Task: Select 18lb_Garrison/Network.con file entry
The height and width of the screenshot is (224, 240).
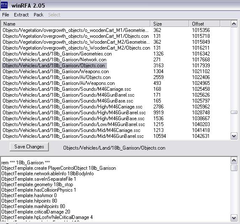Action: tap(54, 60)
